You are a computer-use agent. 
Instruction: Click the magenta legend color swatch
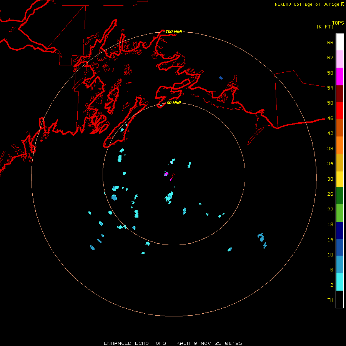[339, 77]
